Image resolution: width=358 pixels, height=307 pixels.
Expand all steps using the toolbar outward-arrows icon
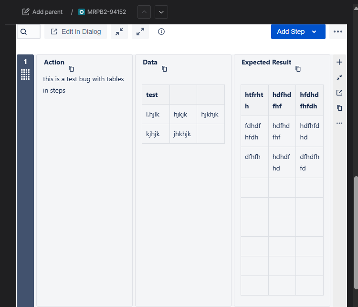coord(140,32)
